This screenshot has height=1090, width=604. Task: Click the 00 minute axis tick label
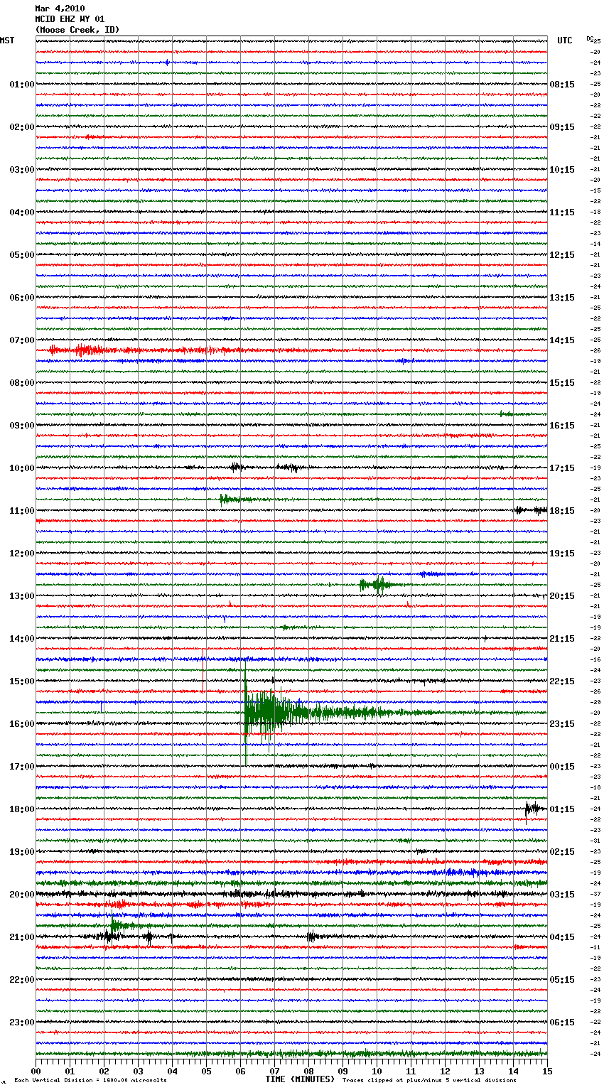point(36,1070)
